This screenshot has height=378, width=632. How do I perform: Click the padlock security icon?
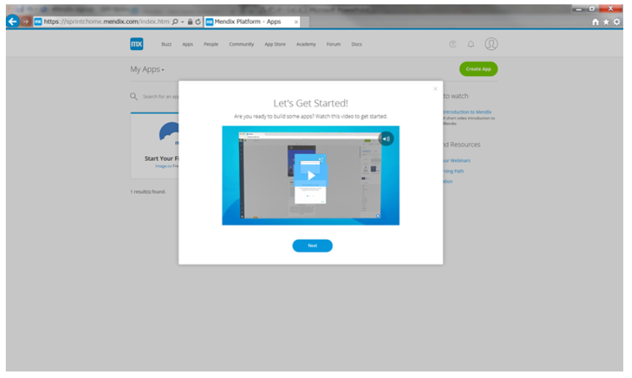tap(190, 22)
